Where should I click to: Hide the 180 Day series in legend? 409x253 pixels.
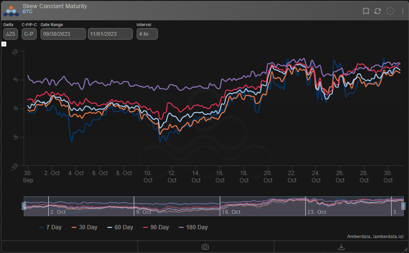tap(193, 227)
